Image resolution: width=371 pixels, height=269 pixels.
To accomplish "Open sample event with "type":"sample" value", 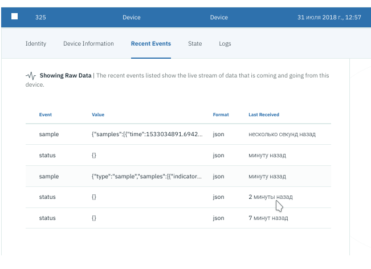I will coord(178,176).
